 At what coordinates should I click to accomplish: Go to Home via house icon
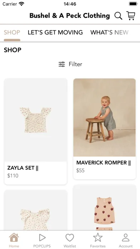pyautogui.click(x=14, y=238)
